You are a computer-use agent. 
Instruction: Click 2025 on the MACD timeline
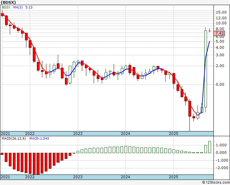174,177
